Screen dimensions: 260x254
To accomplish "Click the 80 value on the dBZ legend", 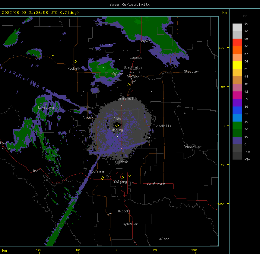I will 246,24.
